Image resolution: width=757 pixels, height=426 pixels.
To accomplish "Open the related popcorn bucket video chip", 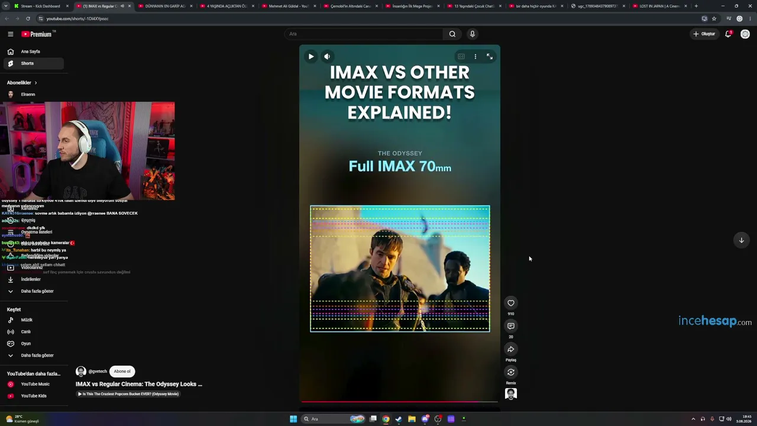I will [x=128, y=394].
